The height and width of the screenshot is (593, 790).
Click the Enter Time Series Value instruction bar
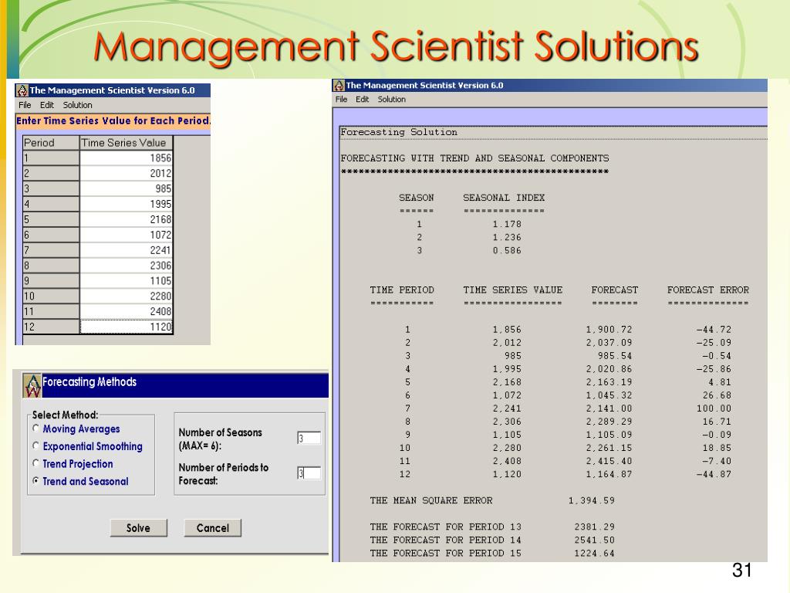coord(113,121)
